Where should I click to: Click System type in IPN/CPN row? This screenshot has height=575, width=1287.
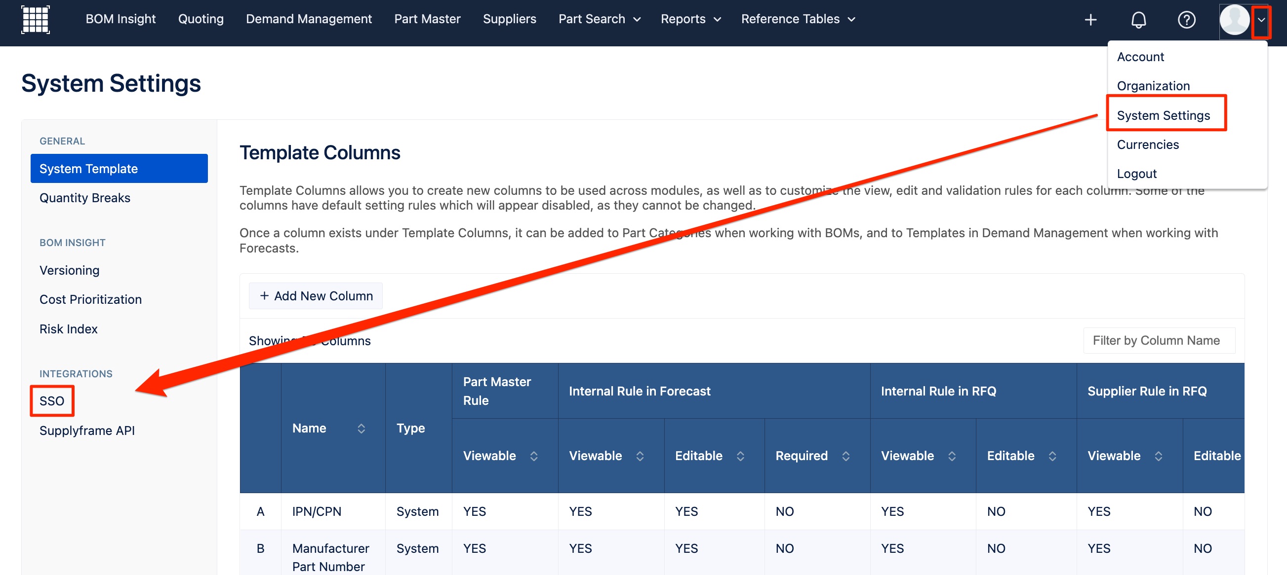click(418, 512)
